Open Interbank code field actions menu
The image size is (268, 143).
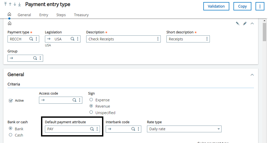pyautogui.click(x=138, y=129)
